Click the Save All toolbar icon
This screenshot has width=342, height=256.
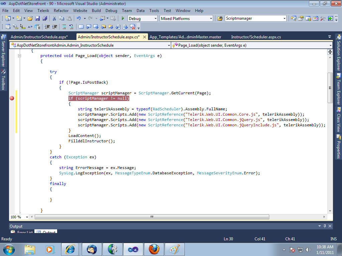(44, 19)
